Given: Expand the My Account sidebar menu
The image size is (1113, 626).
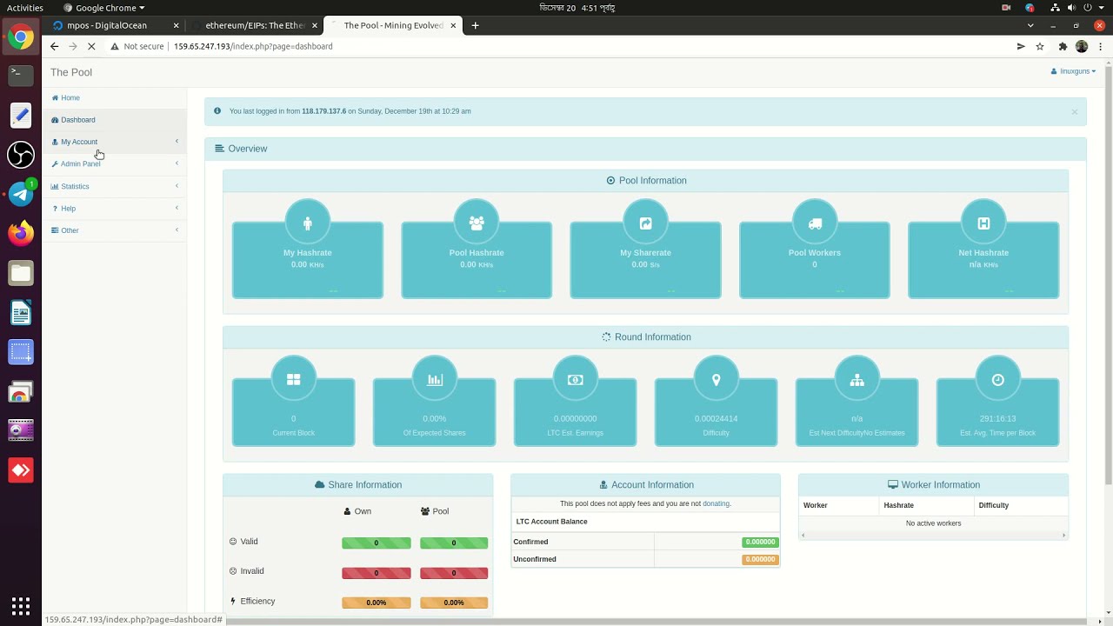Looking at the screenshot, I should click(x=115, y=142).
